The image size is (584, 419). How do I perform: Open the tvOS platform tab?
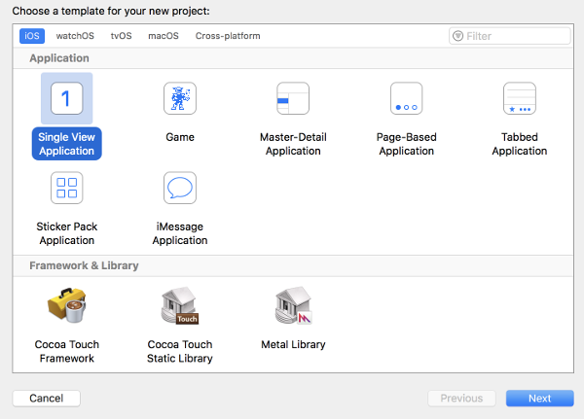121,36
